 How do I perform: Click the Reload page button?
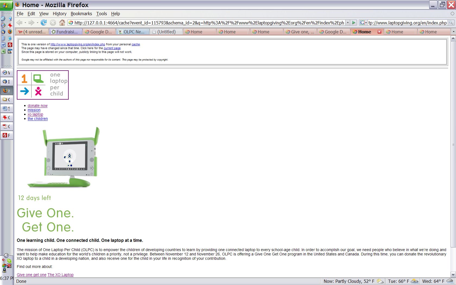pos(43,23)
